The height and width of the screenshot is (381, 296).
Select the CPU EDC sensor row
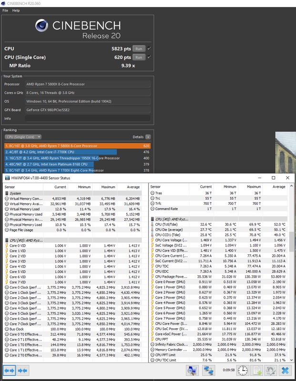[219, 271]
